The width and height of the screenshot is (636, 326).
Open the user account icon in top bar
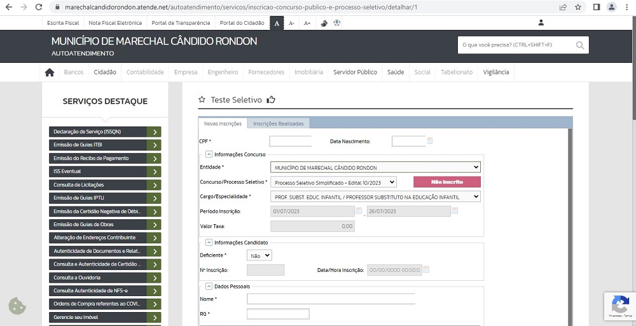pyautogui.click(x=541, y=22)
